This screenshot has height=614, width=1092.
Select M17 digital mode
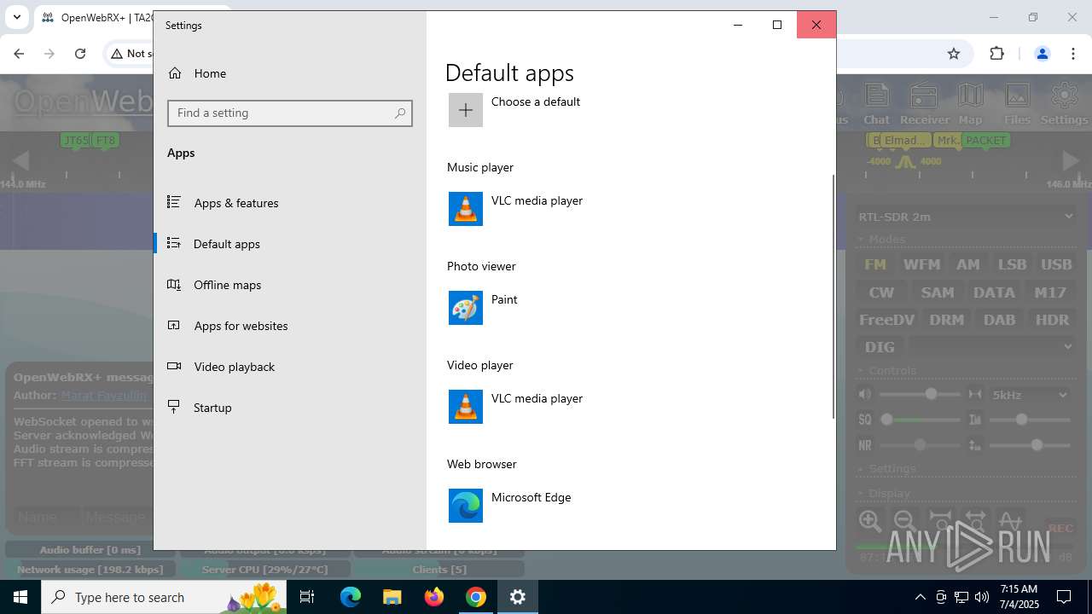click(1050, 293)
